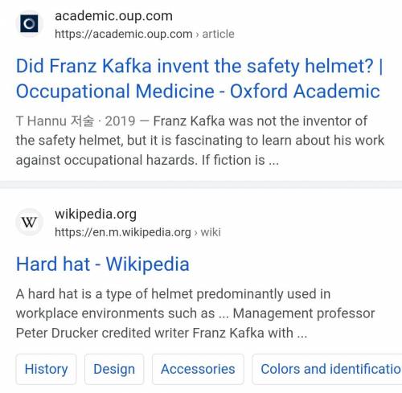
Task: Click the hard hat description snippet
Action: pyautogui.click(x=195, y=313)
